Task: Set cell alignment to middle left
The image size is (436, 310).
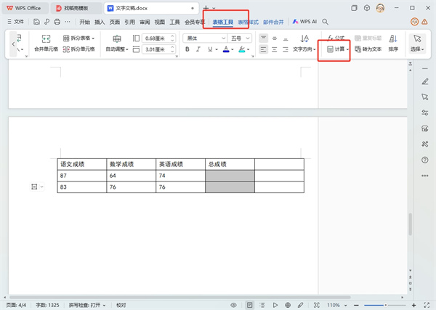Action: pos(263,49)
